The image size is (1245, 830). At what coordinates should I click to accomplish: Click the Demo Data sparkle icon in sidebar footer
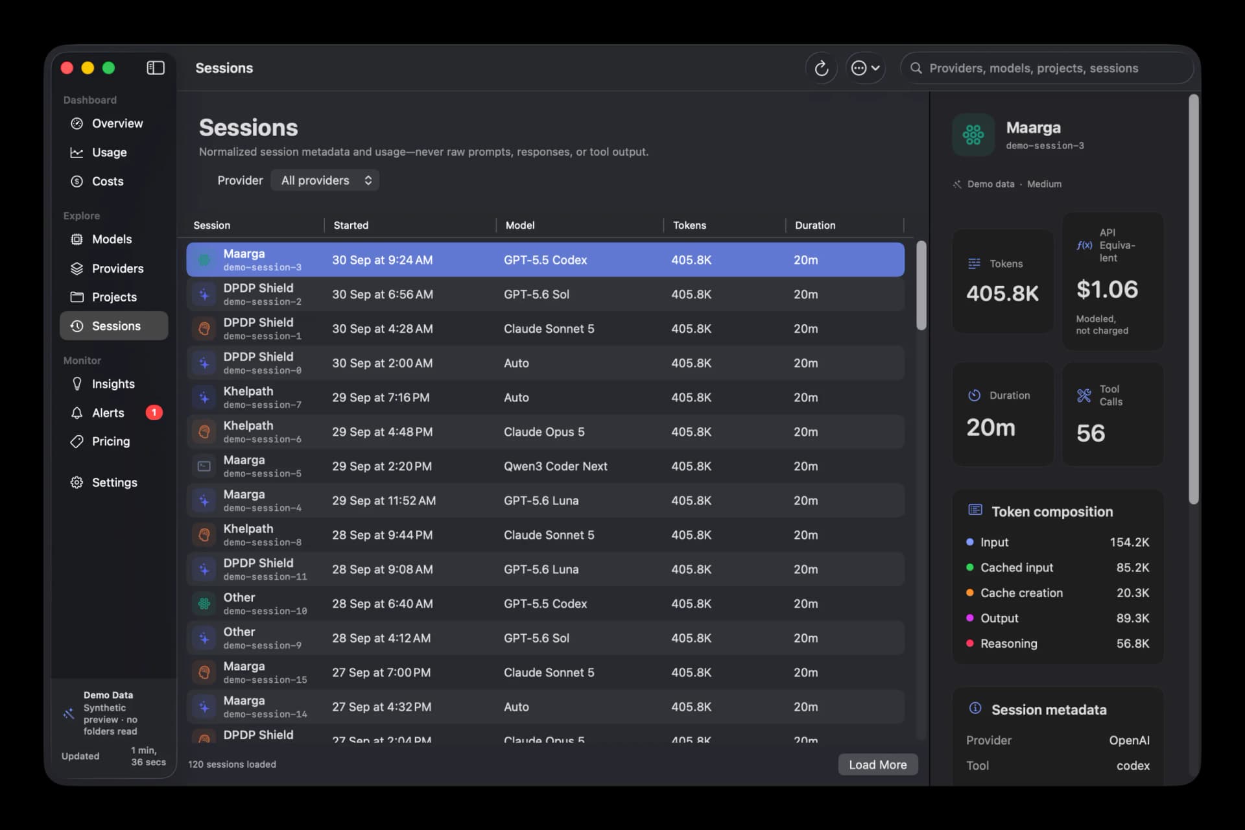coord(69,713)
